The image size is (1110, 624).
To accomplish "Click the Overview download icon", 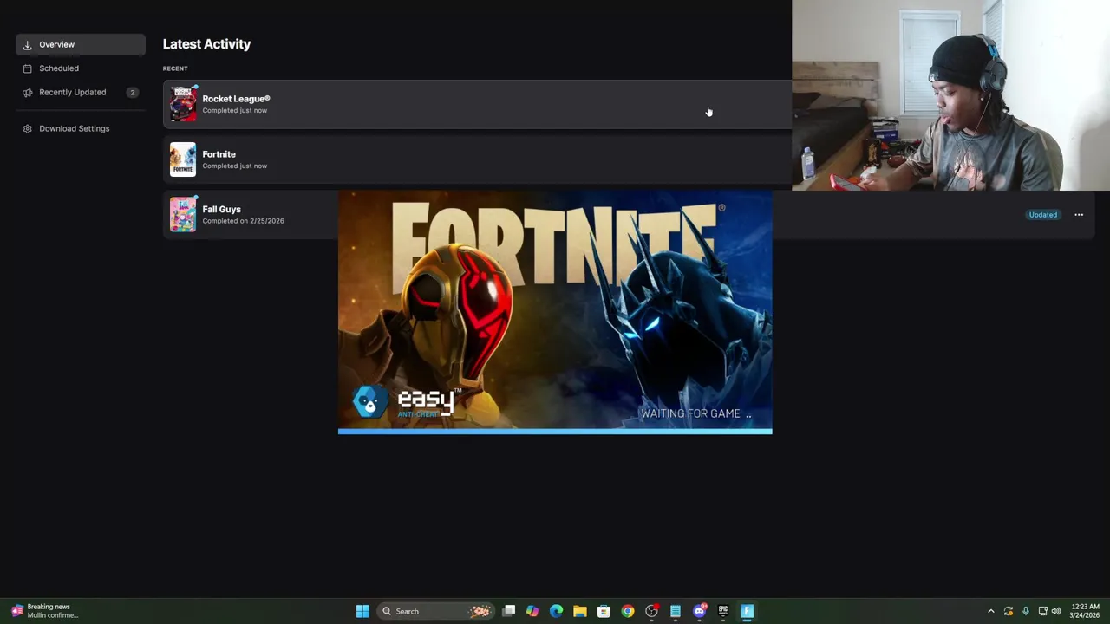I will 27,44.
